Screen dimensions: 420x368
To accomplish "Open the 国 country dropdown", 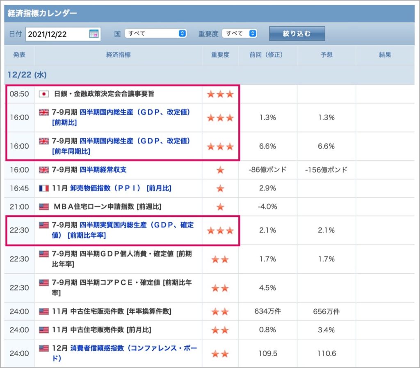I will [x=155, y=33].
